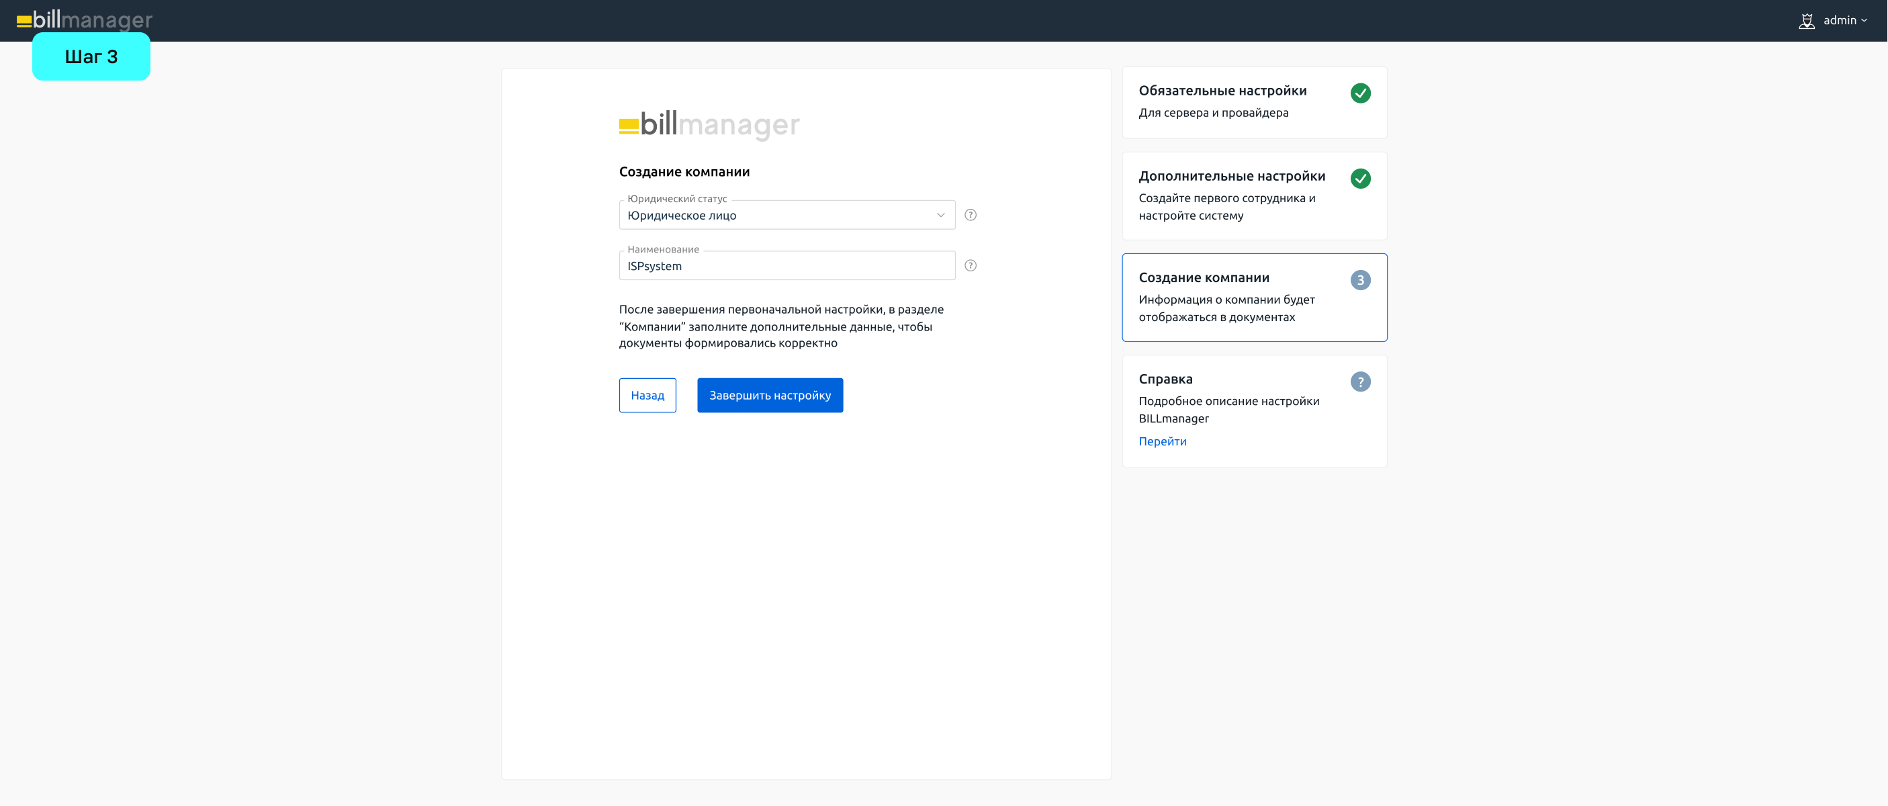Click the Назад button
The height and width of the screenshot is (806, 1888).
click(647, 395)
